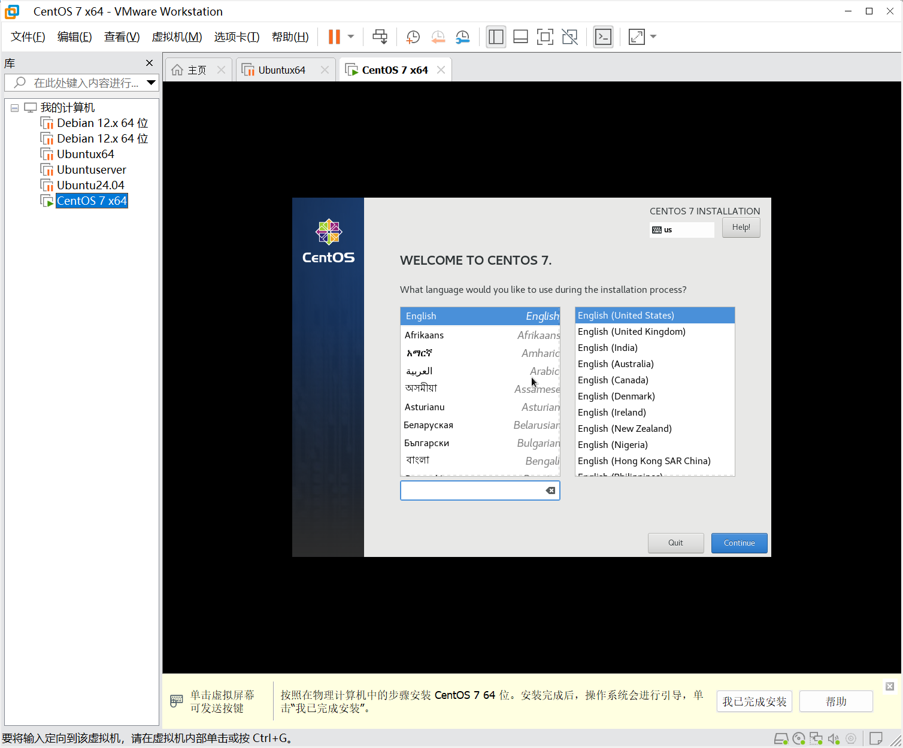Toggle Unity mode icon
The image size is (903, 748).
coord(569,37)
